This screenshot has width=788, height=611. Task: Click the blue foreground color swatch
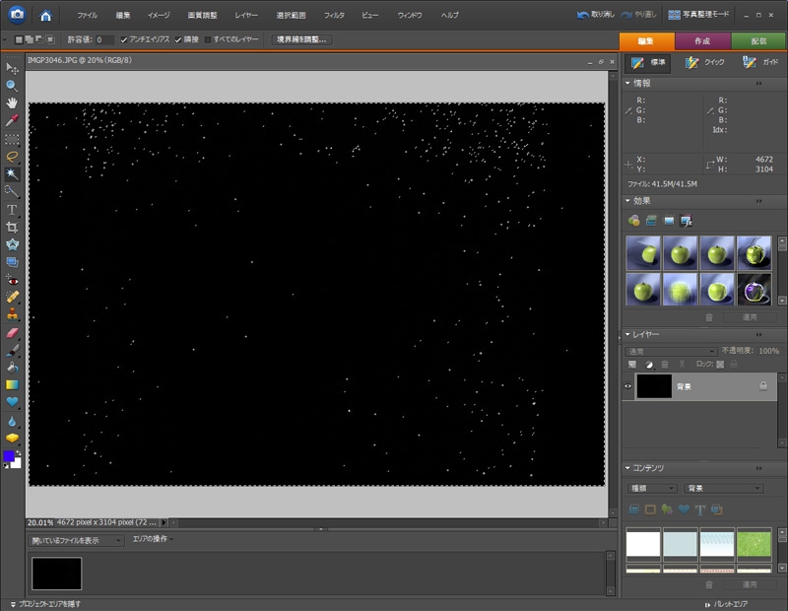(x=10, y=456)
